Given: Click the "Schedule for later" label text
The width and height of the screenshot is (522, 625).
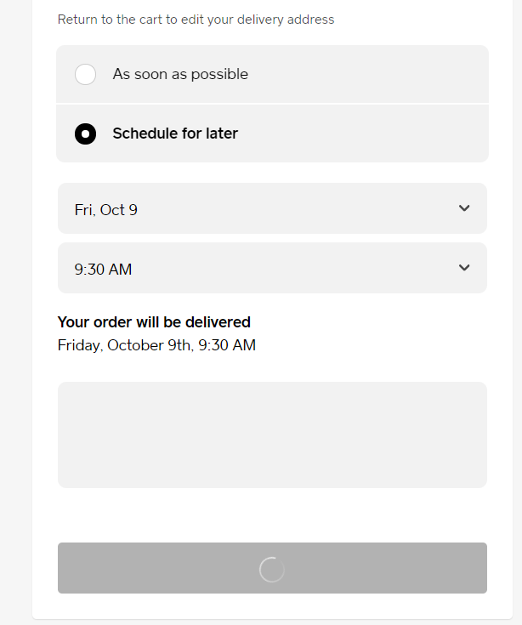Looking at the screenshot, I should pyautogui.click(x=175, y=134).
